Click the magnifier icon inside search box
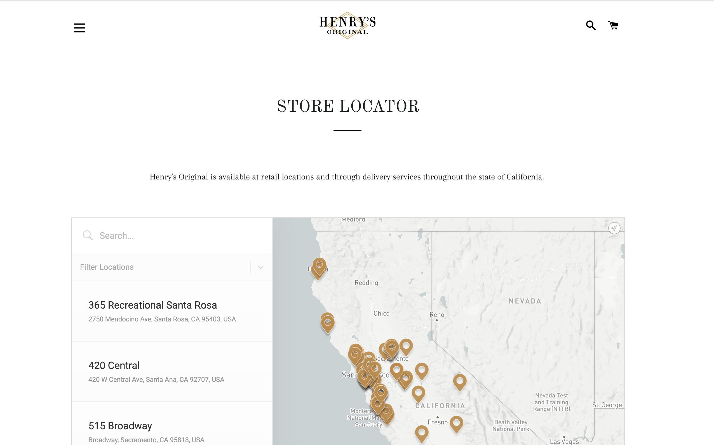The height and width of the screenshot is (445, 714). 88,235
